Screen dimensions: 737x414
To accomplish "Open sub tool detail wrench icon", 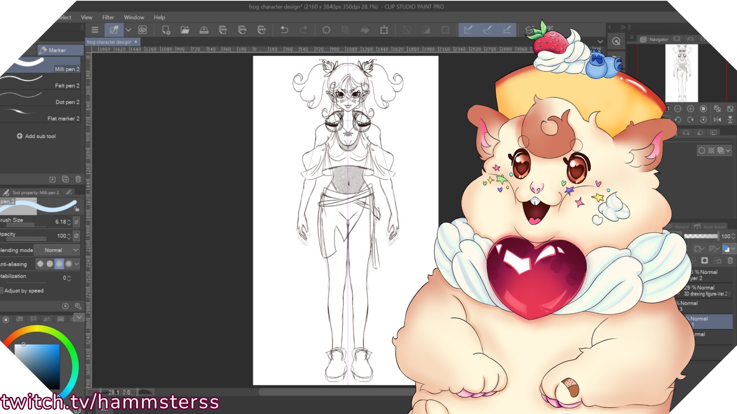I will tap(78, 306).
